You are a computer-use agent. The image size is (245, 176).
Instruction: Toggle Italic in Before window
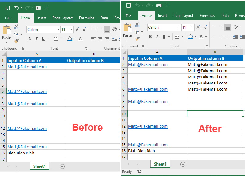pyautogui.click(x=36, y=39)
